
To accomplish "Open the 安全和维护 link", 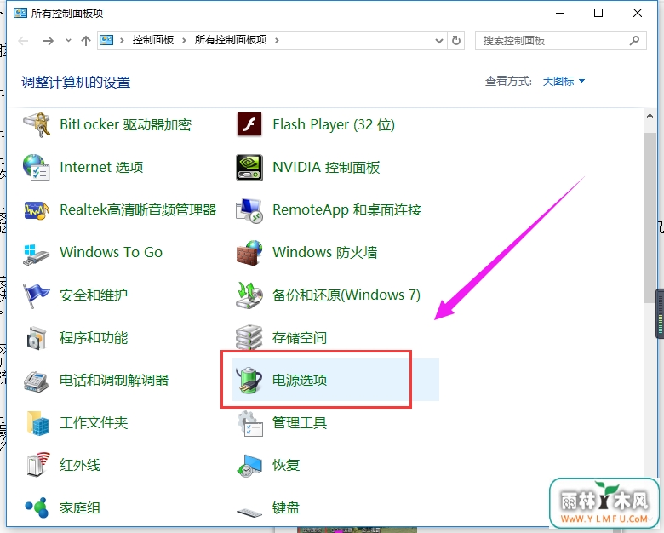I will coord(94,295).
